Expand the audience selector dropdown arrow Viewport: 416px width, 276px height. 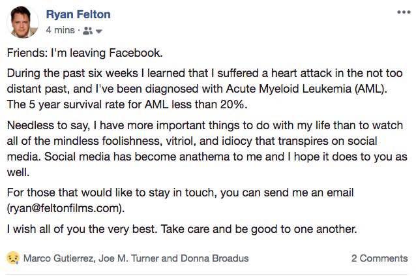99,31
